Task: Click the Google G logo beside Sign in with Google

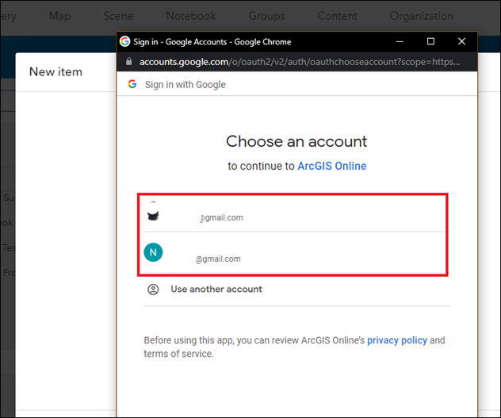Action: (x=132, y=85)
